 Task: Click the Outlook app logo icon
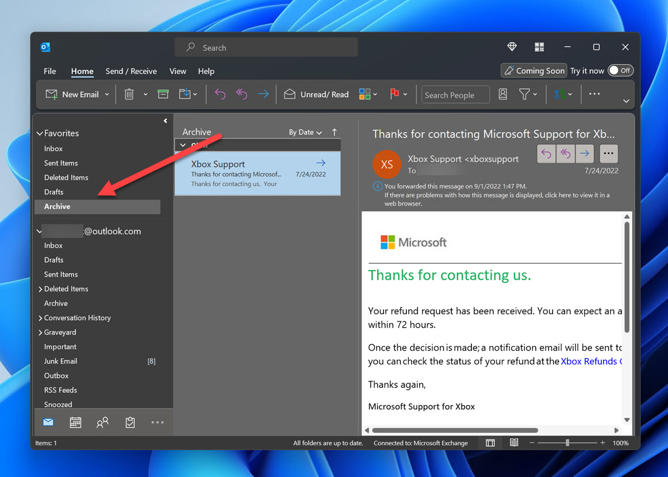(45, 47)
